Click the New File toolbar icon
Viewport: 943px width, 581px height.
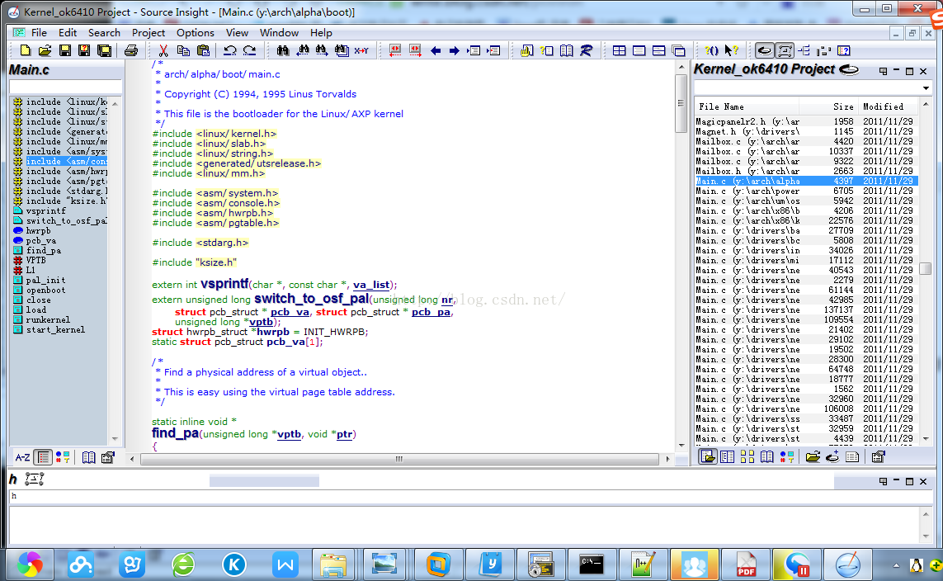pyautogui.click(x=25, y=50)
